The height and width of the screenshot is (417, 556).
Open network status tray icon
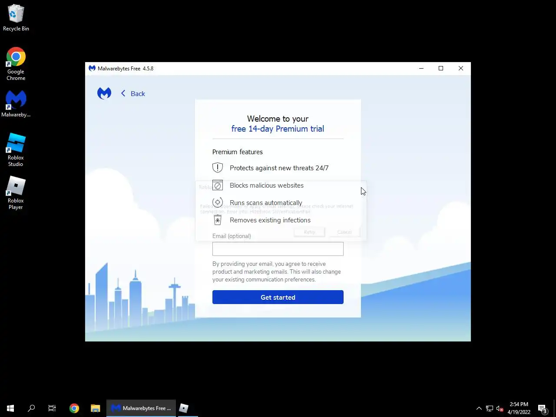coord(490,408)
